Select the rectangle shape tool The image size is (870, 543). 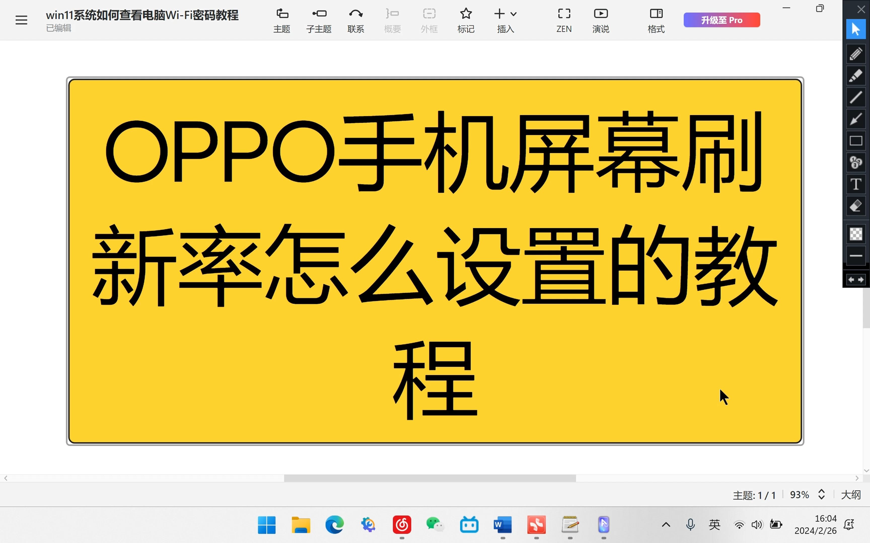click(x=856, y=141)
